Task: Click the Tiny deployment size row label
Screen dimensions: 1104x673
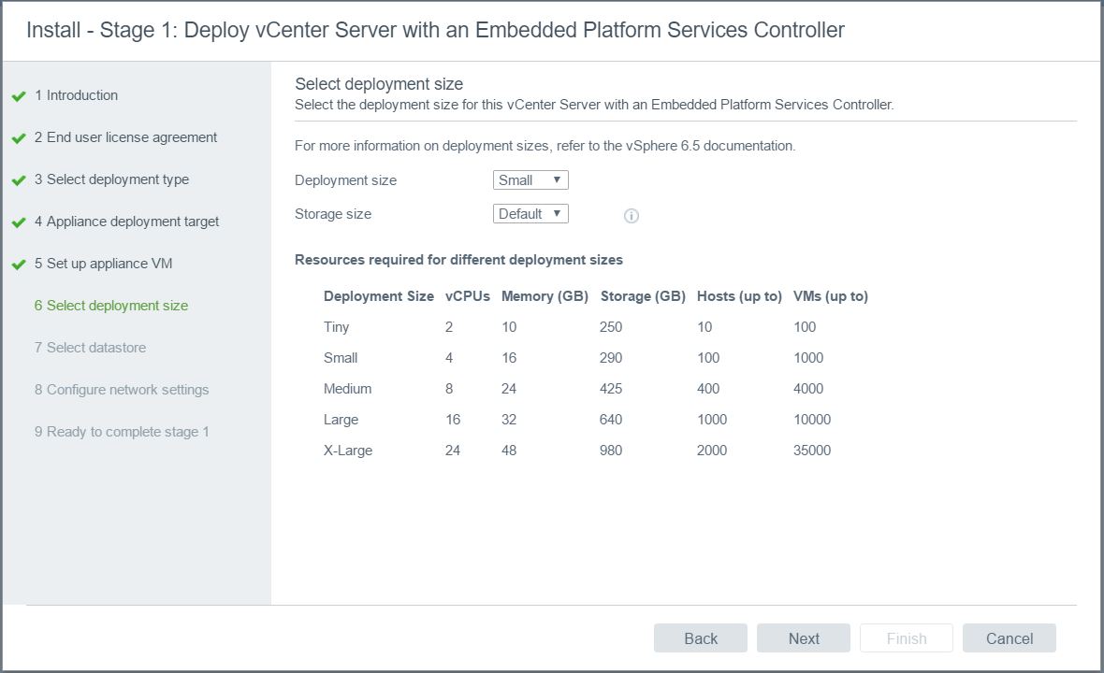Action: point(337,327)
